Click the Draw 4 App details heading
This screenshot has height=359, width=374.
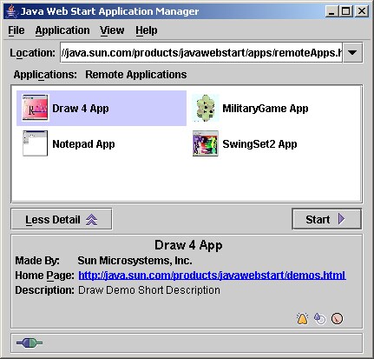[188, 245]
